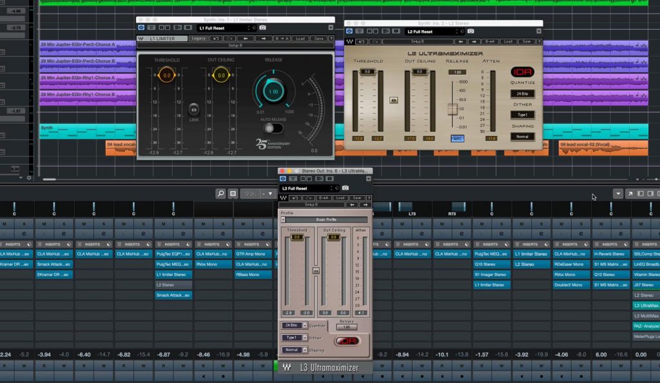This screenshot has height=383, width=660.
Task: Switch L1 Limiter to Legacy view
Action: point(199,39)
